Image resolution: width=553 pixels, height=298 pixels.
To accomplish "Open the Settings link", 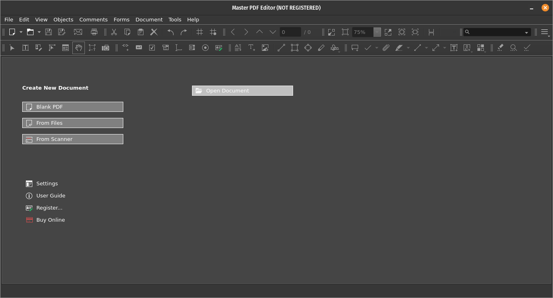I will (x=42, y=184).
